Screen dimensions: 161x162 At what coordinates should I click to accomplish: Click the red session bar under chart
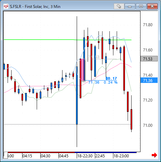(x=41, y=152)
